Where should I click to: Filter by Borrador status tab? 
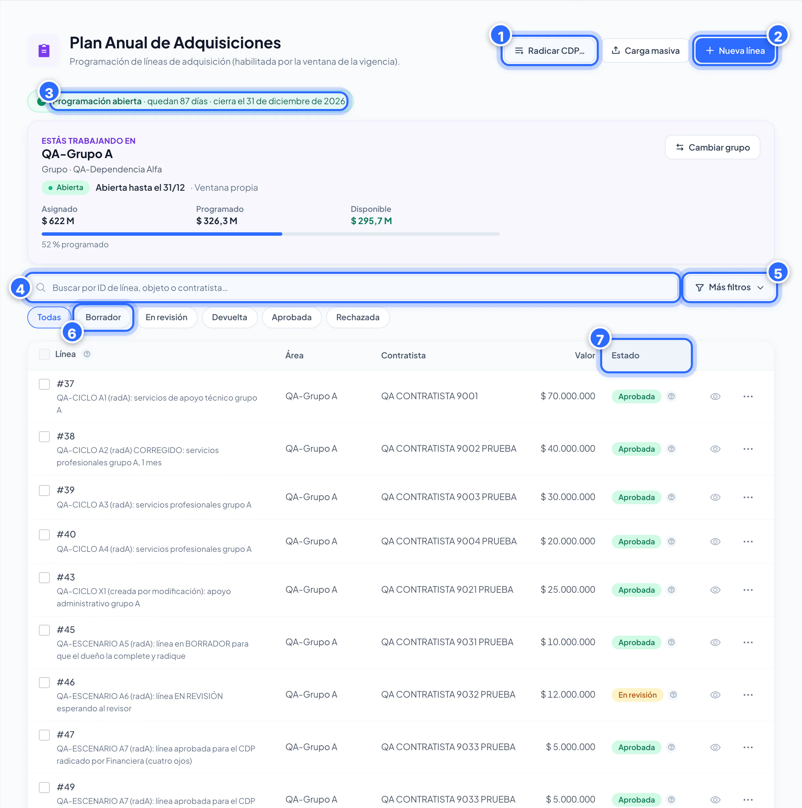pyautogui.click(x=103, y=317)
